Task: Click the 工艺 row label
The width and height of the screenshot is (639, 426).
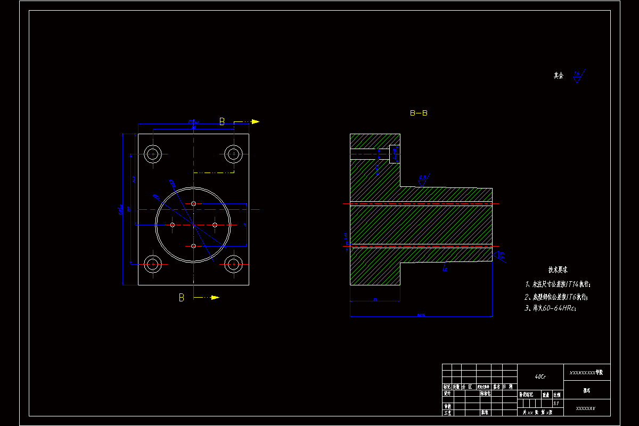Action: (x=448, y=412)
